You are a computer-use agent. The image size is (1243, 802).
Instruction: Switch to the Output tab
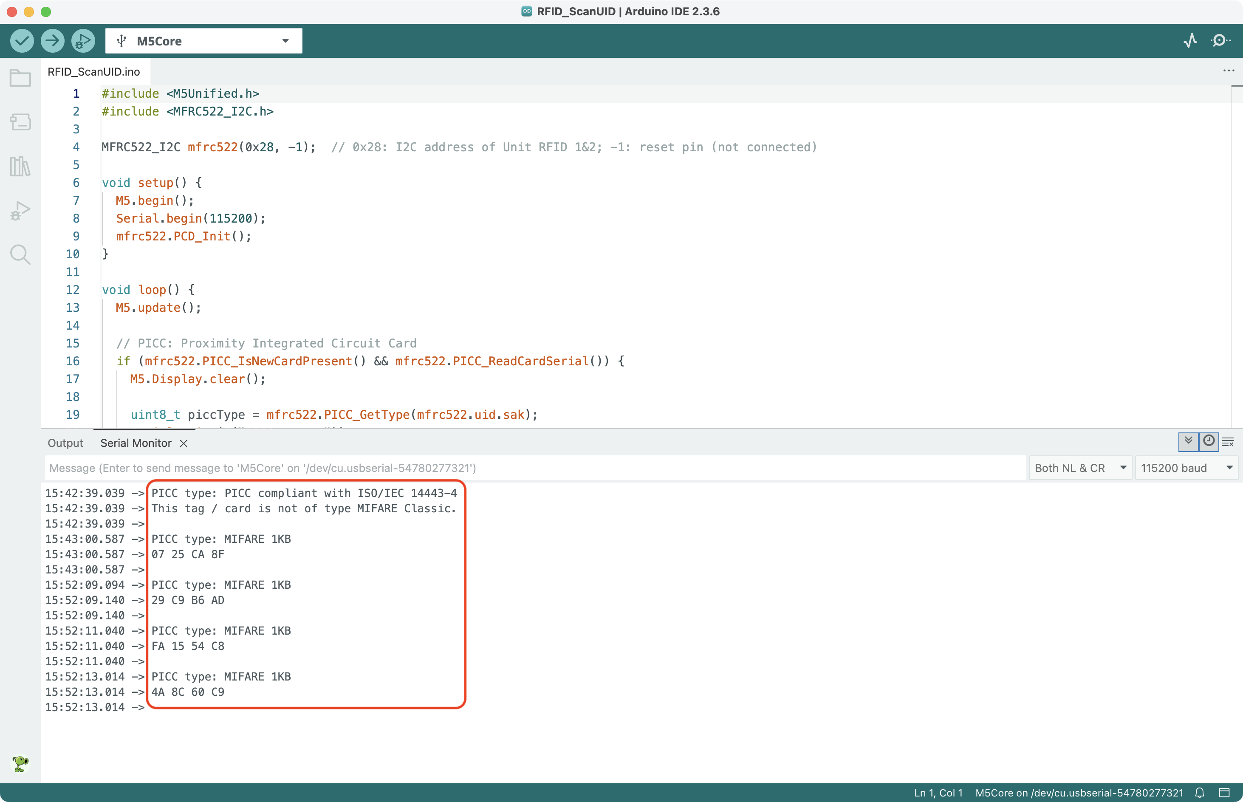[x=65, y=443]
